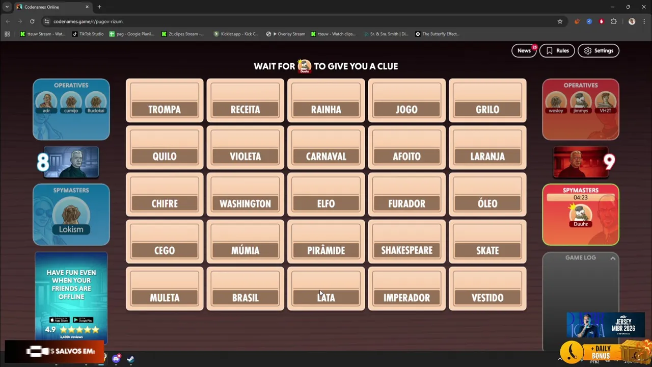
Task: Select the MÚMIA card
Action: (245, 241)
